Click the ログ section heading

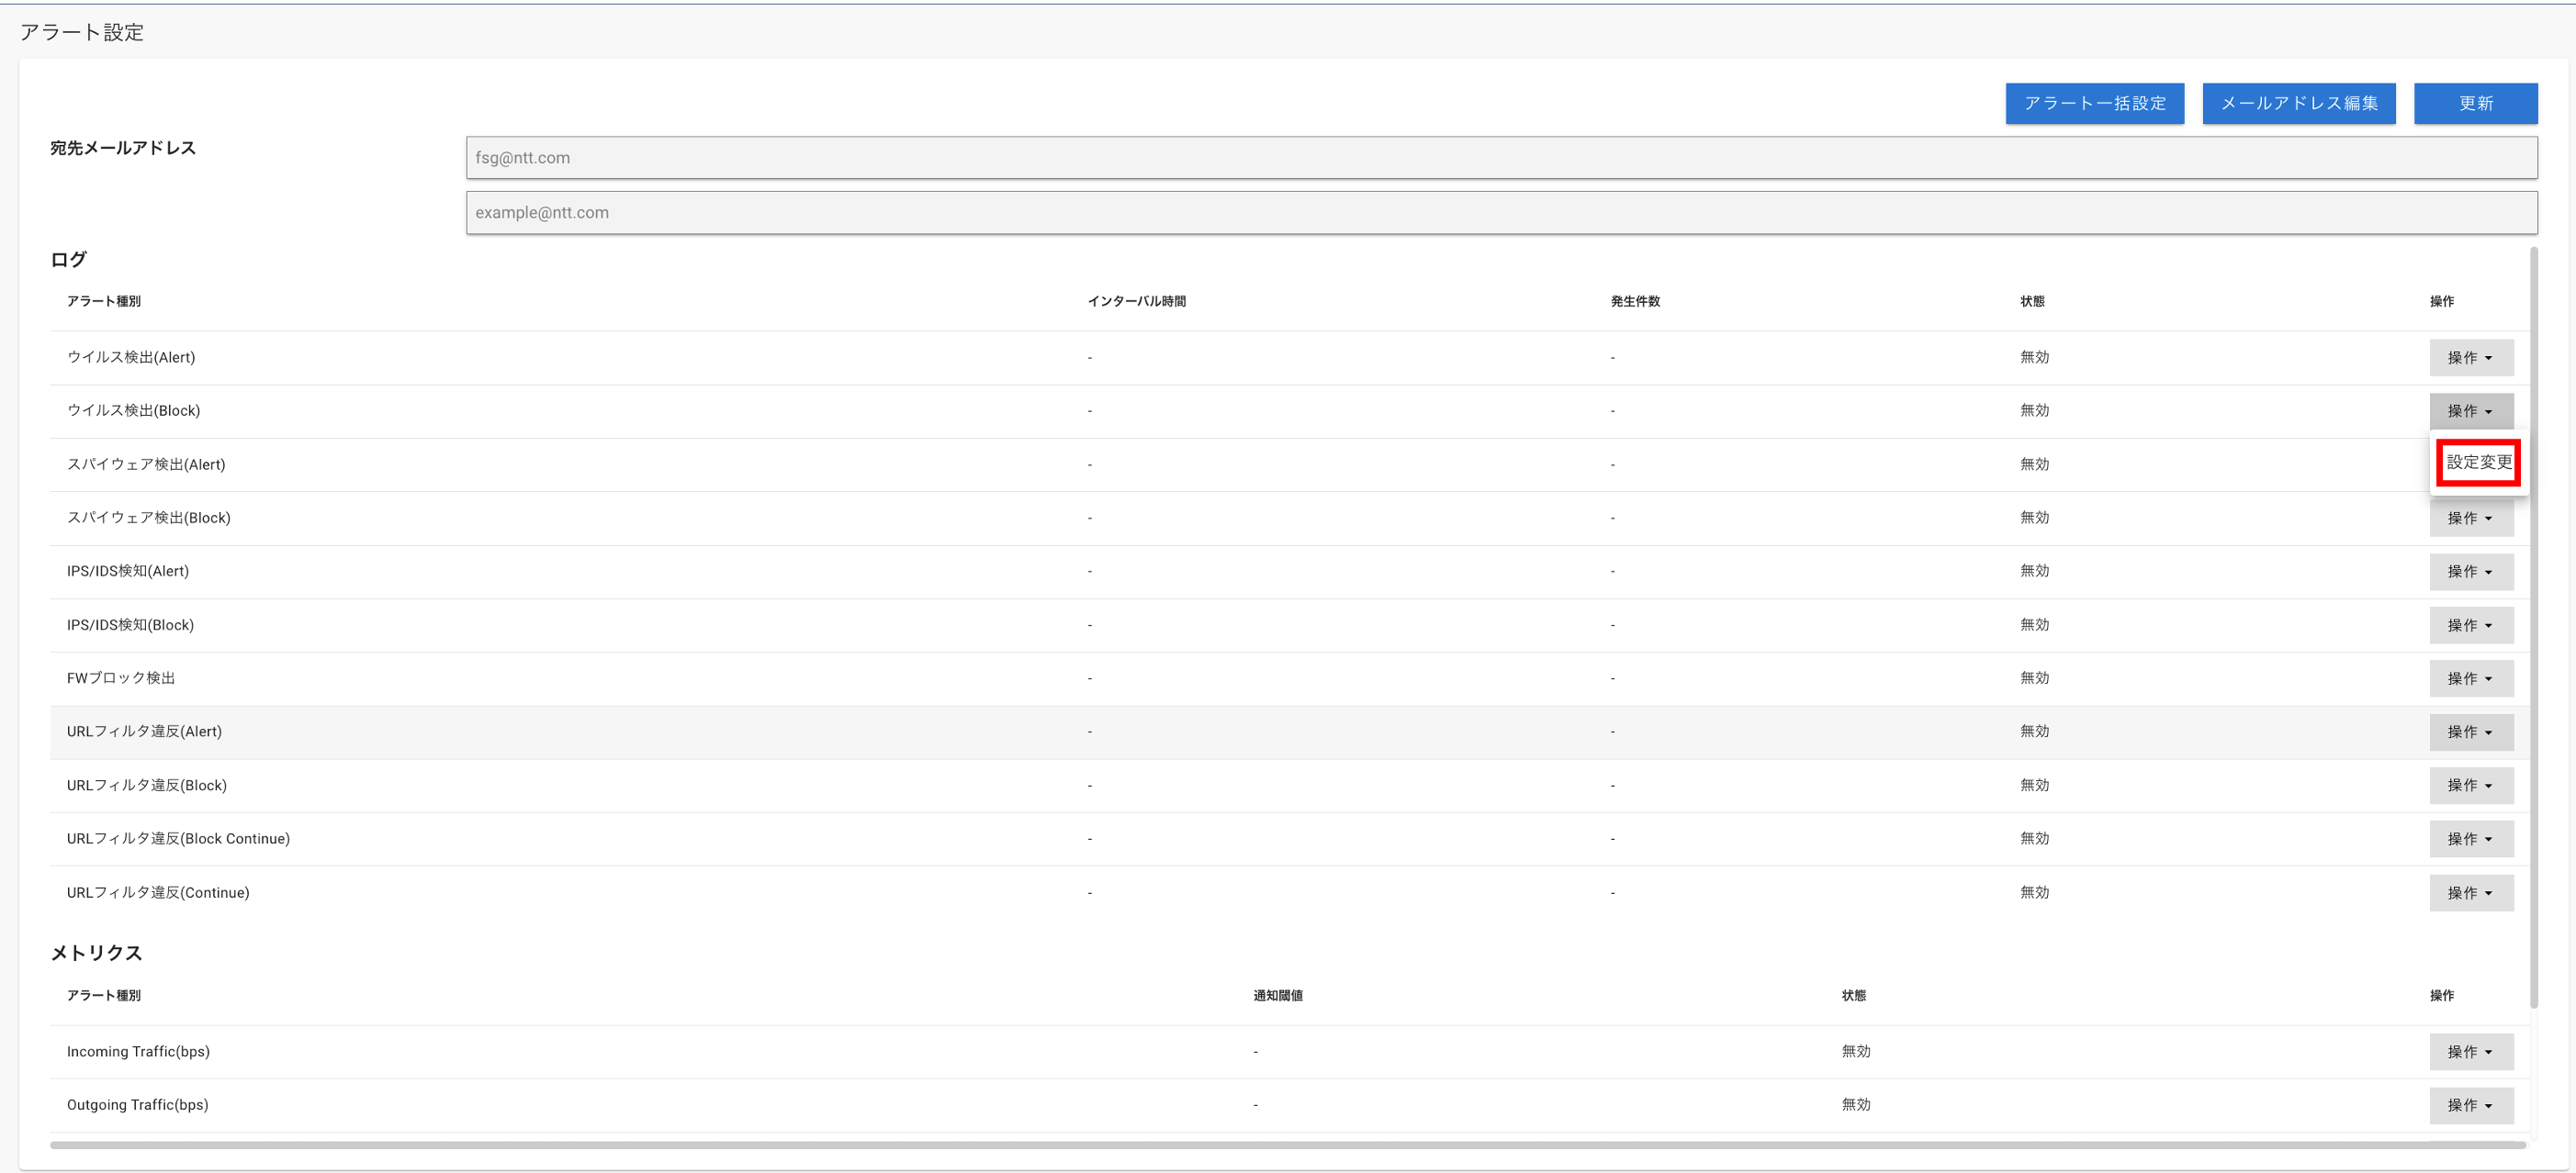(69, 260)
